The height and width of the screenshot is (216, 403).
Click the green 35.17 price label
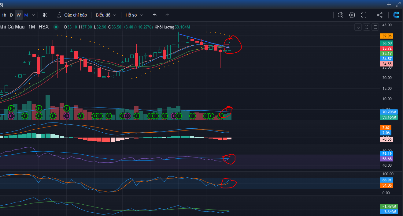tap(387, 54)
